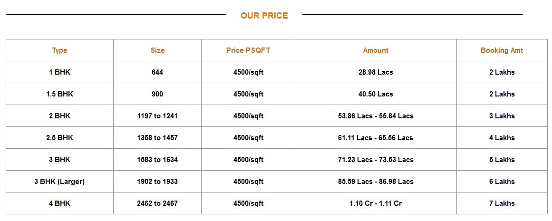Click the 3 BHK (Larger) row label
The image size is (552, 221).
[x=59, y=182]
